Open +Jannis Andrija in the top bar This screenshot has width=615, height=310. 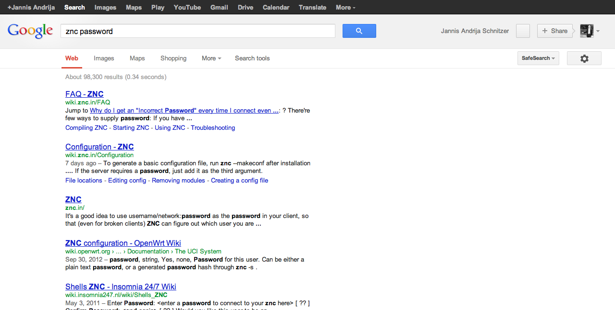[x=31, y=7]
